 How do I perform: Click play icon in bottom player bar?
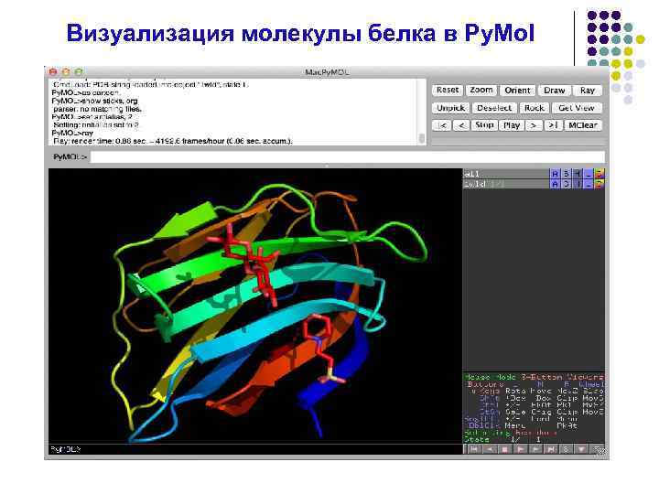(520, 449)
